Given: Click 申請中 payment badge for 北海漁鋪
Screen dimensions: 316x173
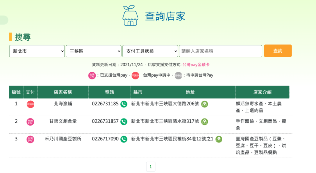Looking at the screenshot, I should click(30, 104).
